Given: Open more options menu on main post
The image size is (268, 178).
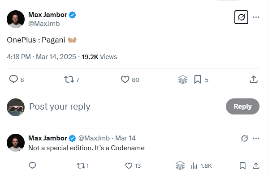Looking at the screenshot, I should click(256, 17).
